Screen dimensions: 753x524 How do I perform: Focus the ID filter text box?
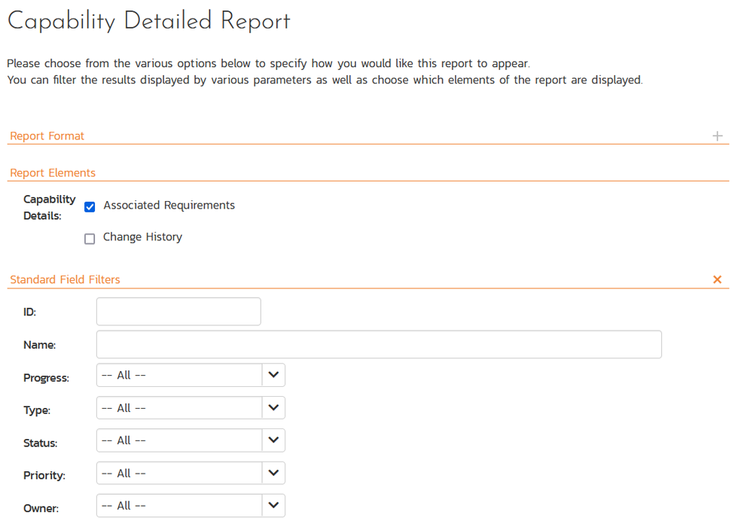[178, 312]
